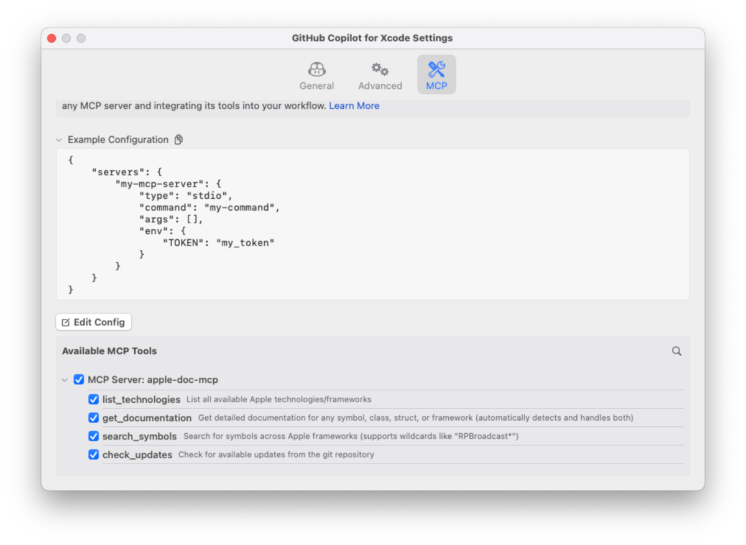Uncheck the check_updates tool

pyautogui.click(x=94, y=455)
